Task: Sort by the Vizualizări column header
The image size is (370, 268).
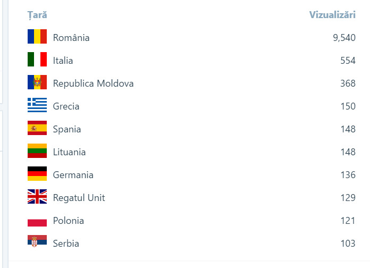Action: 332,15
